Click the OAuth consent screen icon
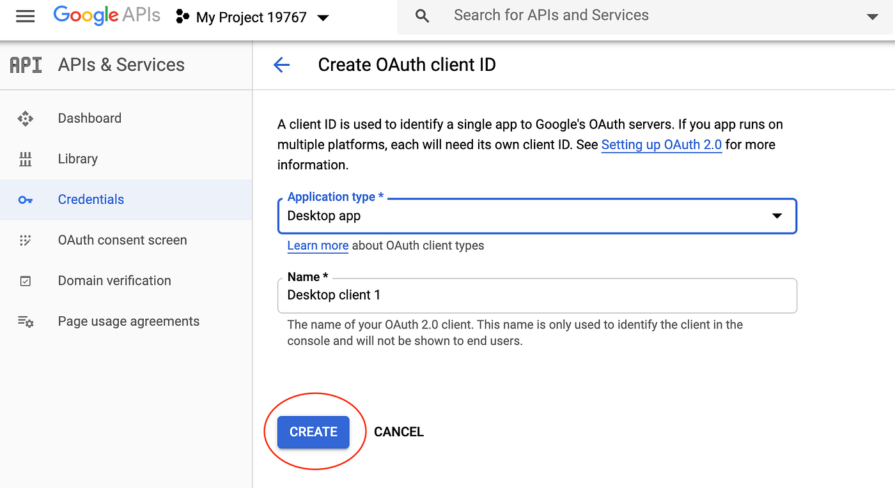Image resolution: width=895 pixels, height=488 pixels. tap(25, 240)
